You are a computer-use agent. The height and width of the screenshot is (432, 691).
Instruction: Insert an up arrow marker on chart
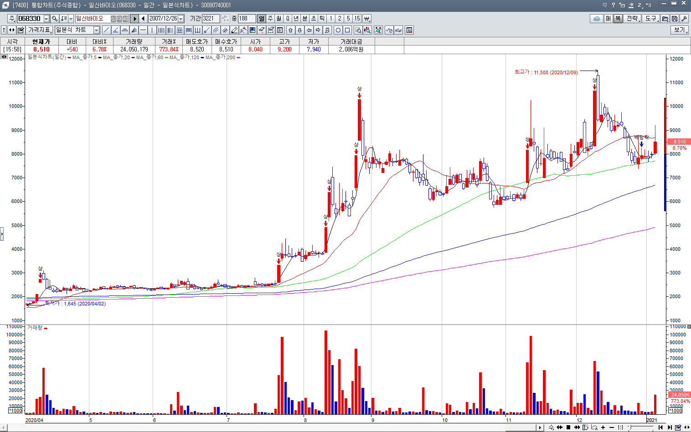click(290, 30)
